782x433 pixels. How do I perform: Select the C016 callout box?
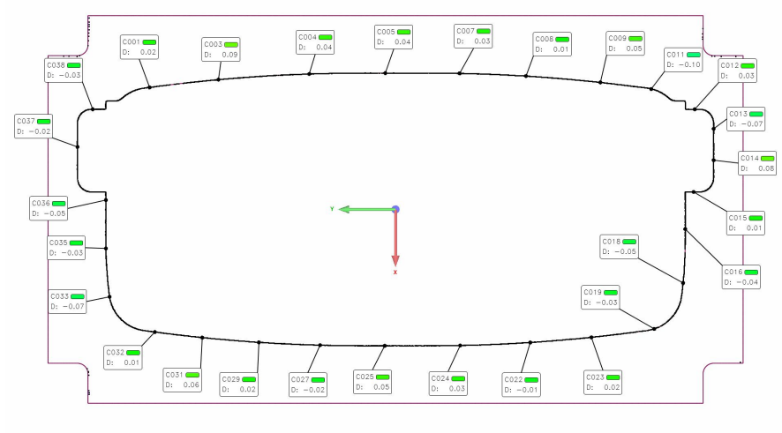(741, 277)
